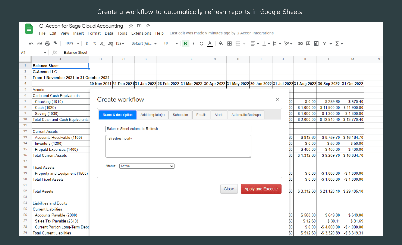
Task: Switch to the Emails tab
Action: pyautogui.click(x=201, y=115)
